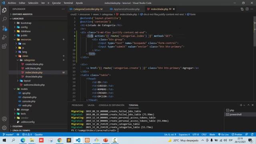Open the Manage gear icon
Viewport: 256px width, 144px height.
[4, 128]
